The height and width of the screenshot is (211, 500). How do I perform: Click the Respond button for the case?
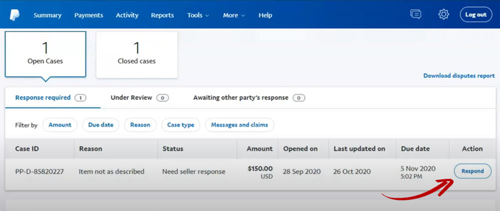tap(472, 171)
